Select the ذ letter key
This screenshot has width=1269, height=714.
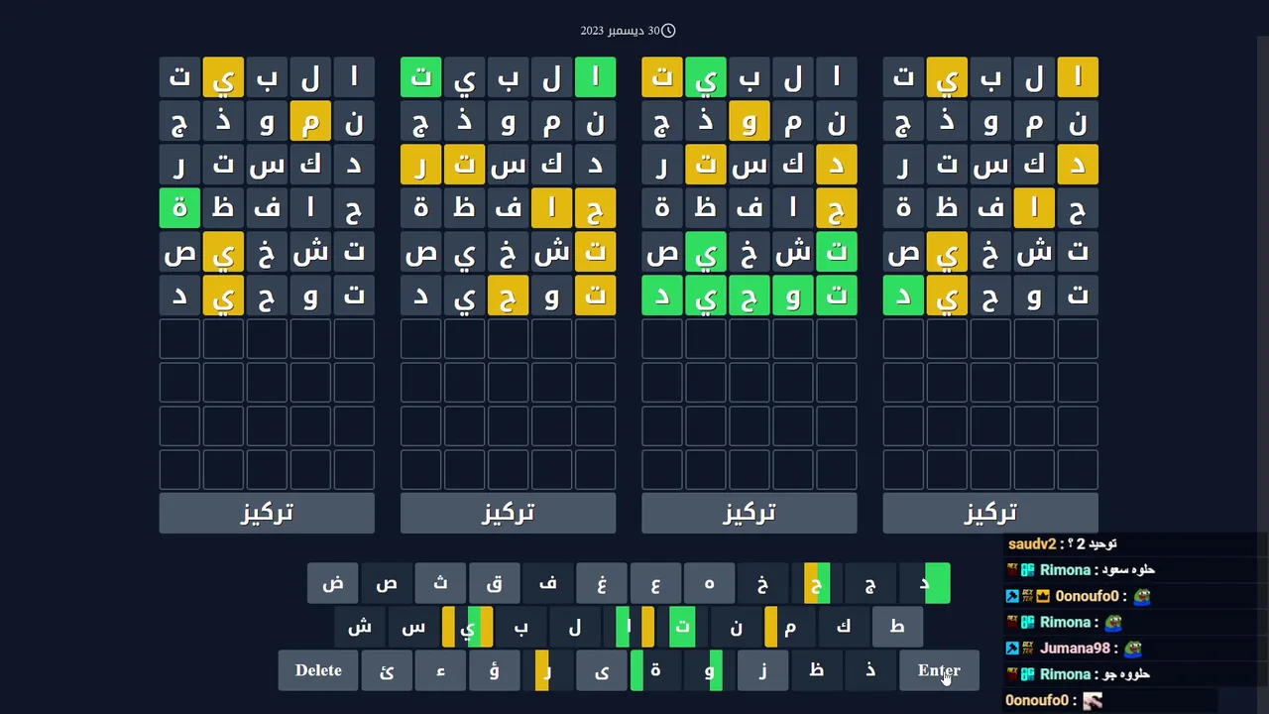869,670
